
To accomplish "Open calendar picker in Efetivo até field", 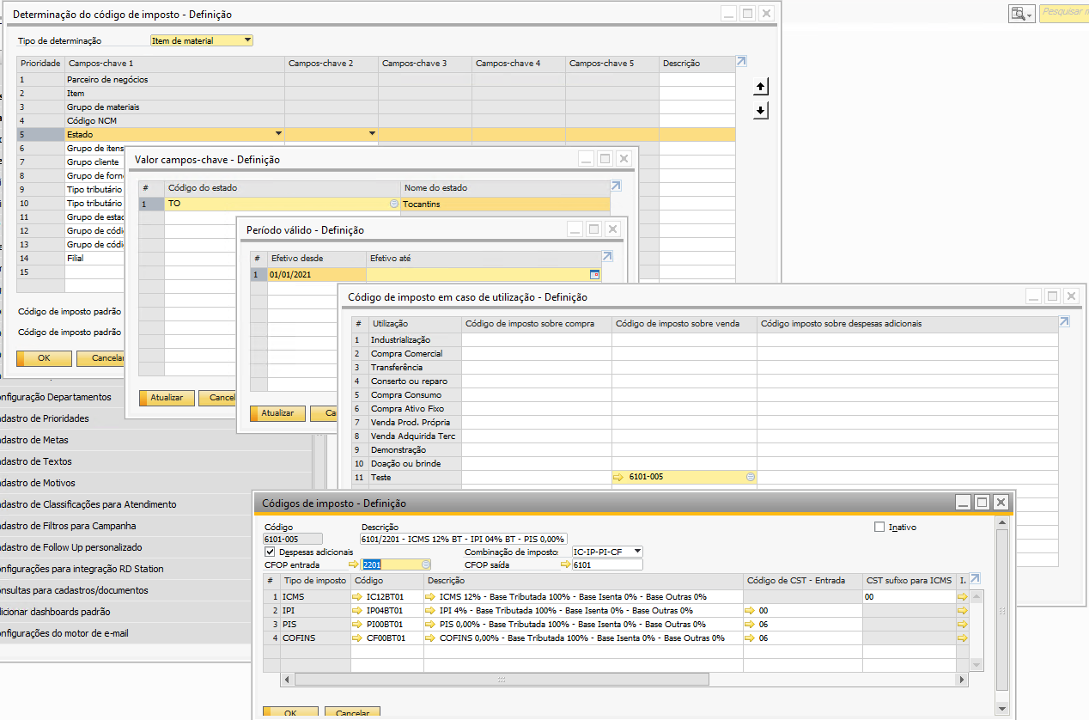I will pos(593,275).
